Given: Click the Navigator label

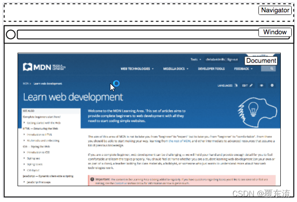Looking at the screenshot, I should [275, 10].
